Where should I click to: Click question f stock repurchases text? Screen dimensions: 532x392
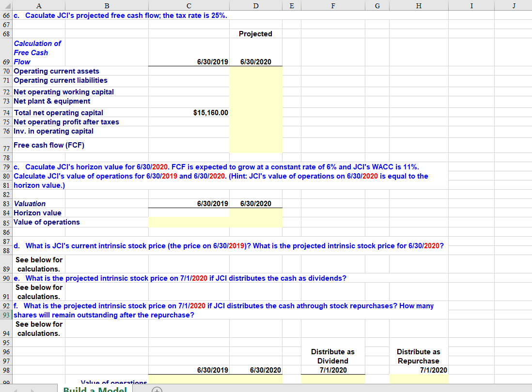pos(223,310)
